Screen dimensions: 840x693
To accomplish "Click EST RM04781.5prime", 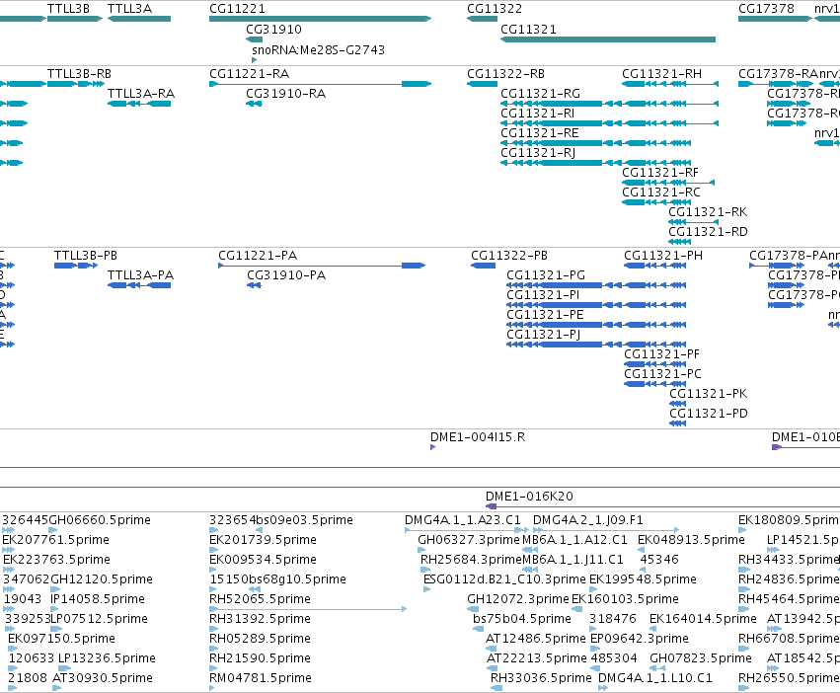I will click(x=261, y=678).
